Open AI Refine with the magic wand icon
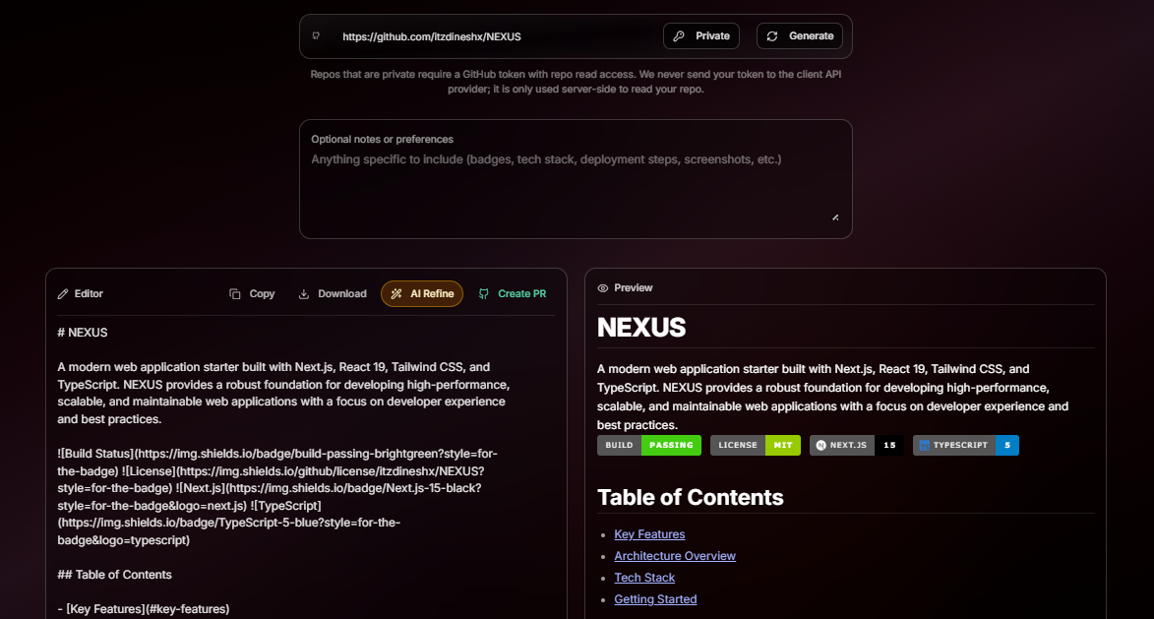 (395, 292)
